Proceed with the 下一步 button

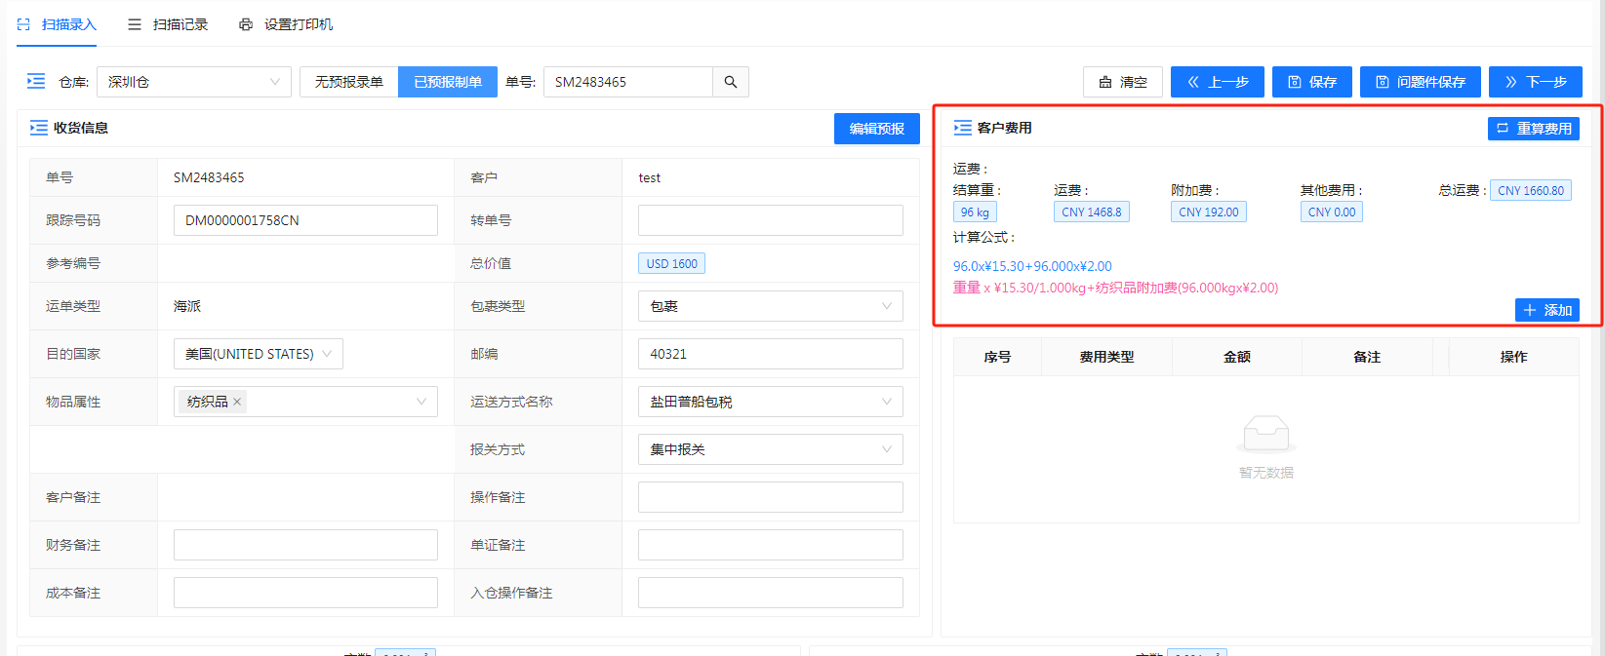tap(1535, 82)
